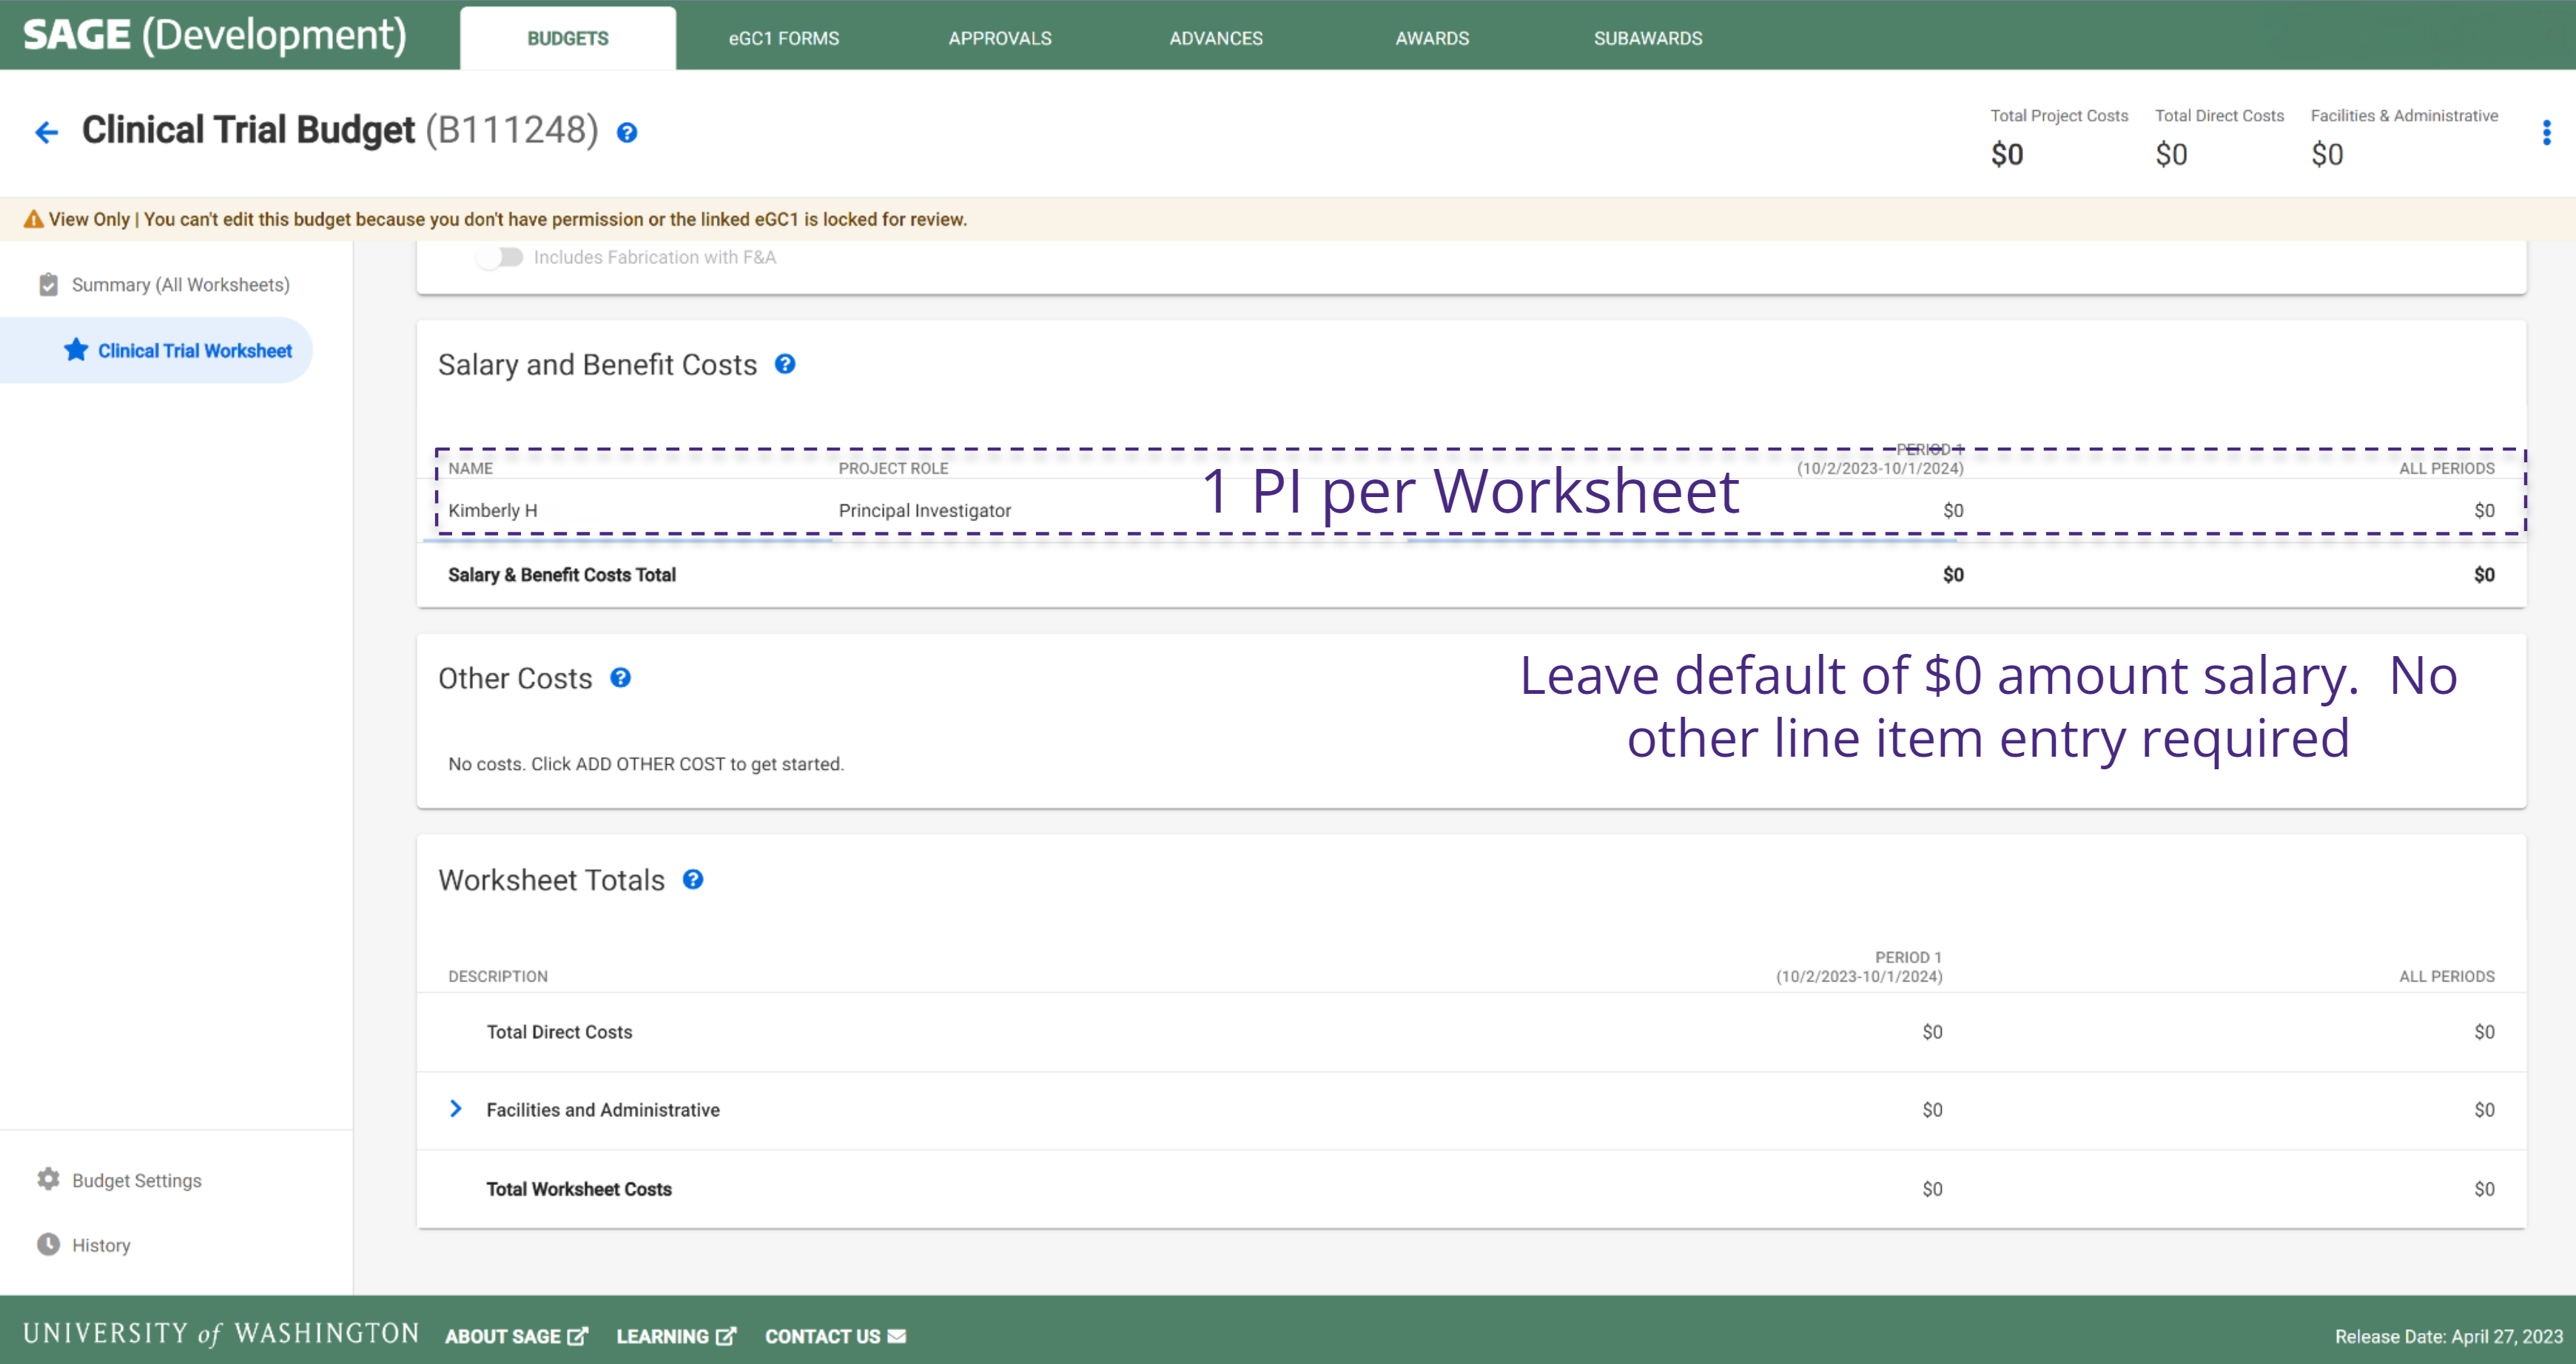The height and width of the screenshot is (1364, 2576).
Task: Switch to the eGC1 FORMS tab
Action: click(x=783, y=38)
